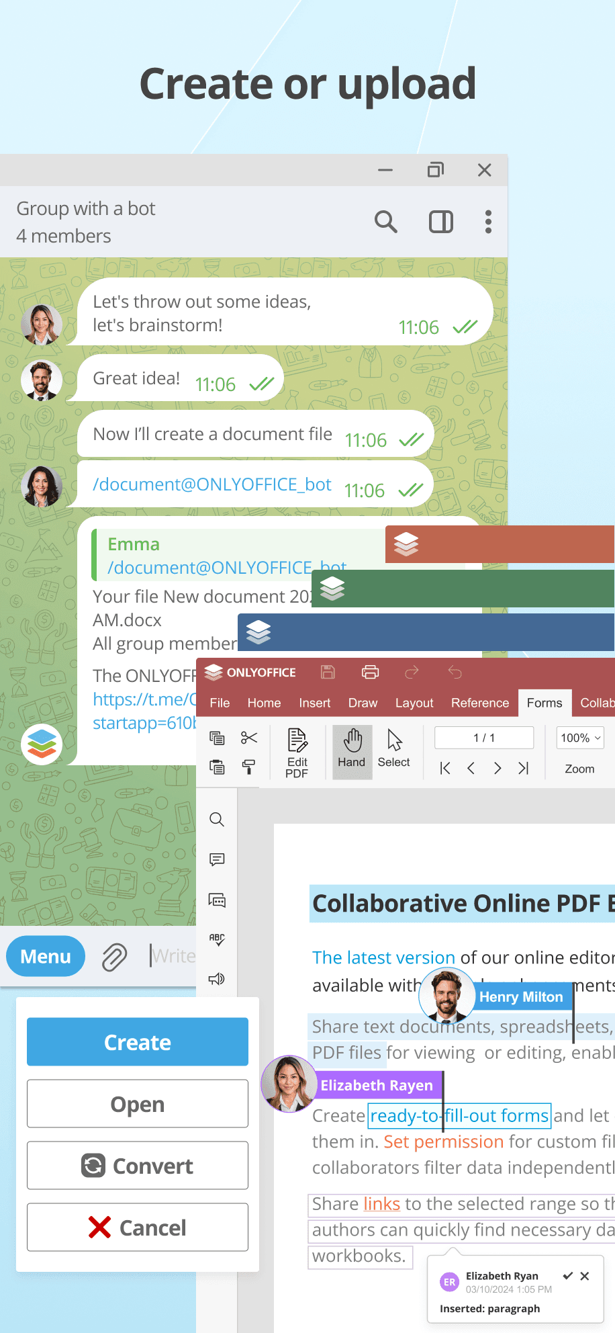This screenshot has height=1333, width=615.
Task: Expand the 100% zoom dropdown
Action: coord(580,738)
